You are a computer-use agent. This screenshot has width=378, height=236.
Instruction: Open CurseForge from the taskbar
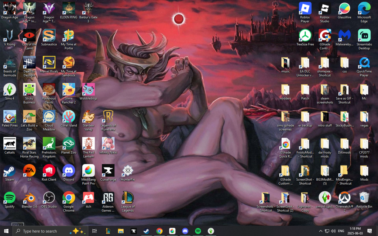coord(134,231)
